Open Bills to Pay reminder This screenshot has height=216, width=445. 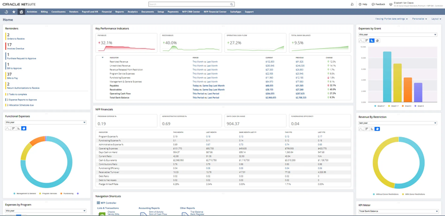point(12,78)
